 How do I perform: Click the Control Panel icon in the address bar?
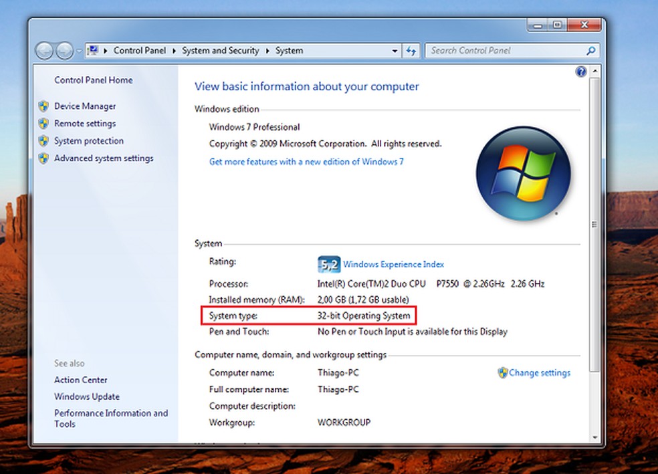click(x=94, y=50)
